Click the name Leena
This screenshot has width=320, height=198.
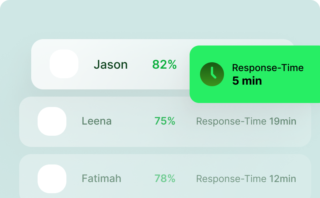96,121
